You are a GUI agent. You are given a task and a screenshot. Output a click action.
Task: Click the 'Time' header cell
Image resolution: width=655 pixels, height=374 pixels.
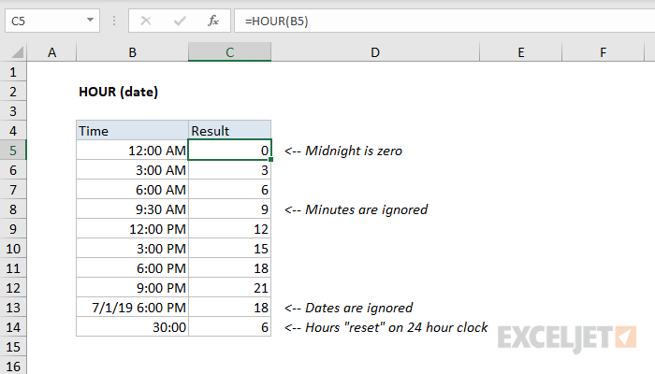133,131
